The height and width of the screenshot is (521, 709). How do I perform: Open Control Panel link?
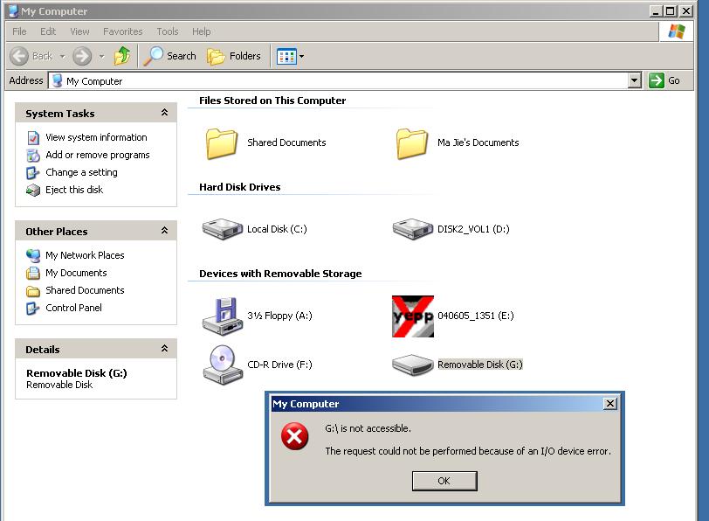(x=73, y=308)
